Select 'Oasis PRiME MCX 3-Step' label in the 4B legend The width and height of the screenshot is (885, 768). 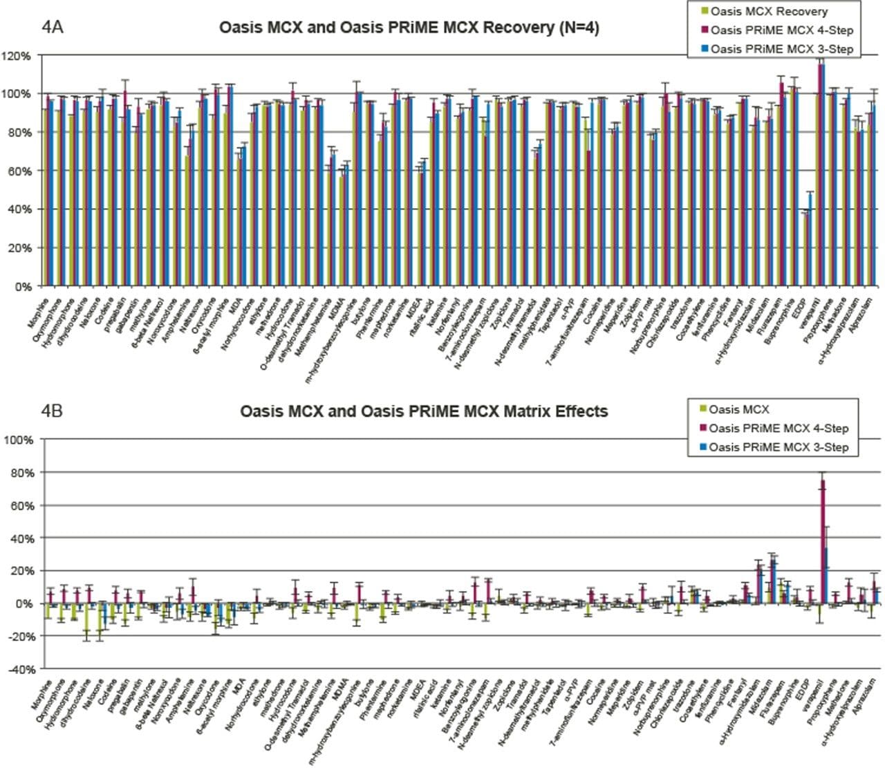point(779,447)
